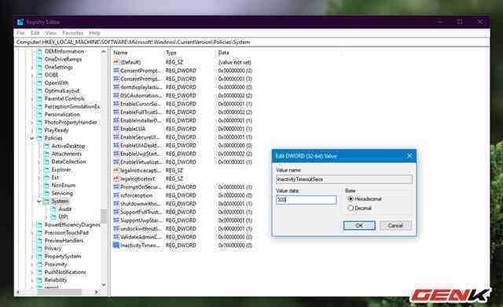The image size is (503, 307).
Task: Select the Parental Controls key
Action: [64, 98]
